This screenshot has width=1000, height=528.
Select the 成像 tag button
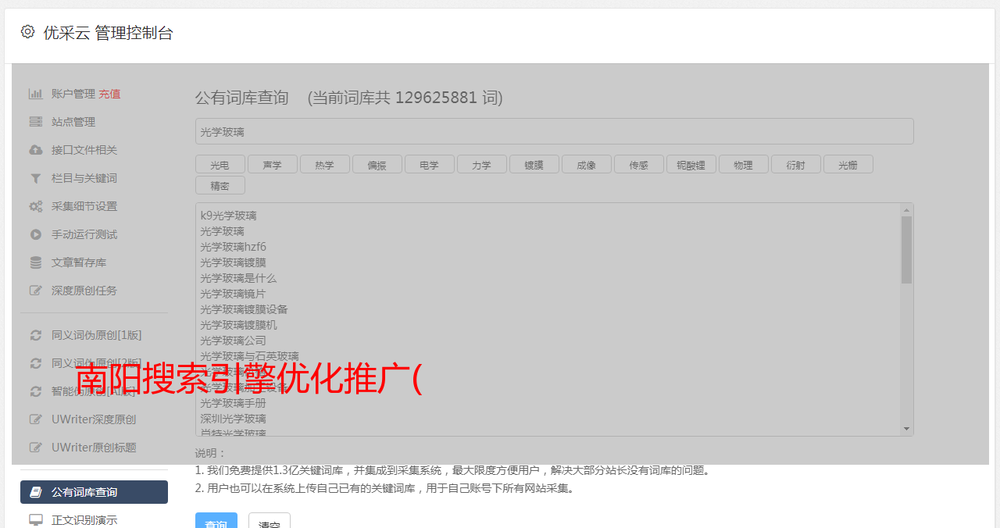586,164
